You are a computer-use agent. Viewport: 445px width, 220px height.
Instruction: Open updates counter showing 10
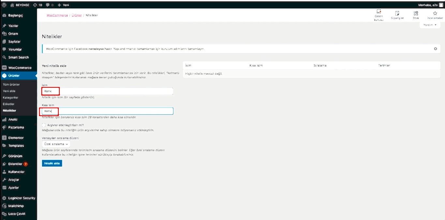tap(38, 5)
